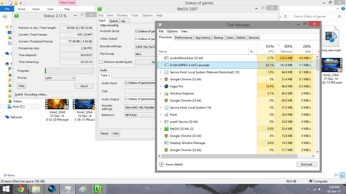Click the avs4x264mod.exe process icon
Image resolution: width=346 pixels, height=194 pixels.
click(x=166, y=58)
